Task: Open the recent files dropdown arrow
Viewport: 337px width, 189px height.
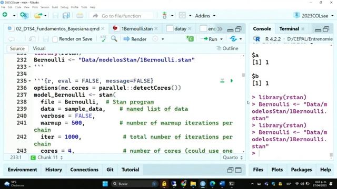Action: coord(45,15)
